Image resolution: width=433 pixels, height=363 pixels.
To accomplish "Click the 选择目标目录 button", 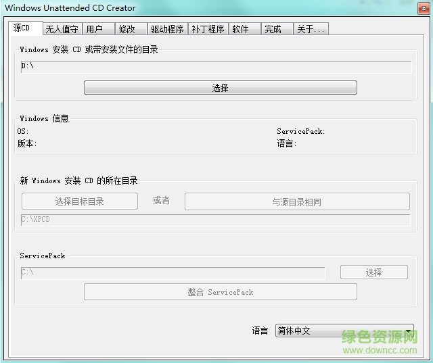I will pyautogui.click(x=80, y=201).
